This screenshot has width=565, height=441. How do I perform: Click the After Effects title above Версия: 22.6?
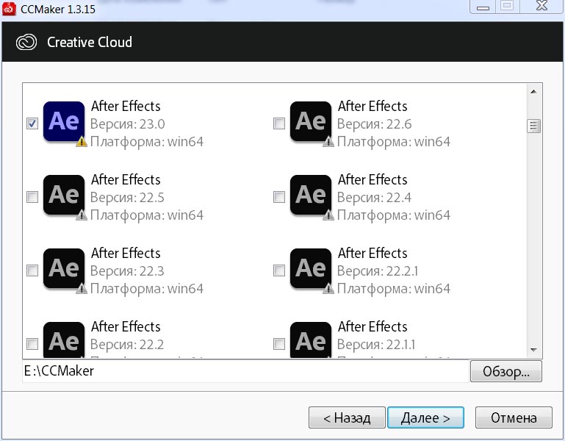click(373, 107)
